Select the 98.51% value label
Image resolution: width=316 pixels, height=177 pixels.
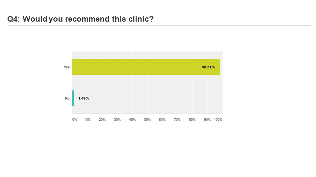pyautogui.click(x=208, y=67)
